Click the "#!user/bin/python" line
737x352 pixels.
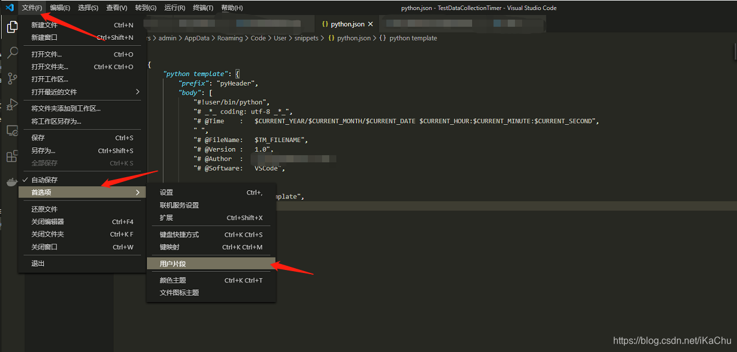click(x=232, y=102)
